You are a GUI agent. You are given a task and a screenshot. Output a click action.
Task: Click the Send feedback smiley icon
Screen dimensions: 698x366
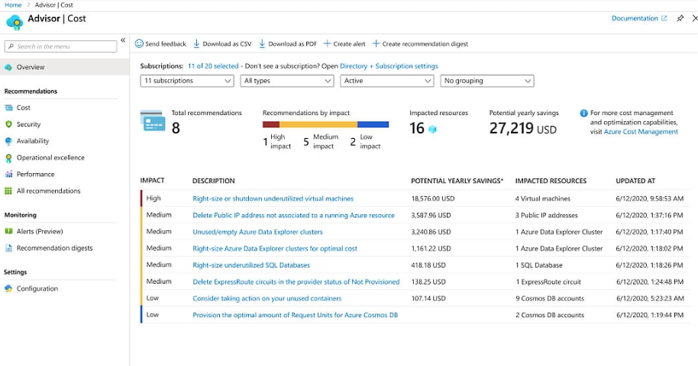click(139, 44)
